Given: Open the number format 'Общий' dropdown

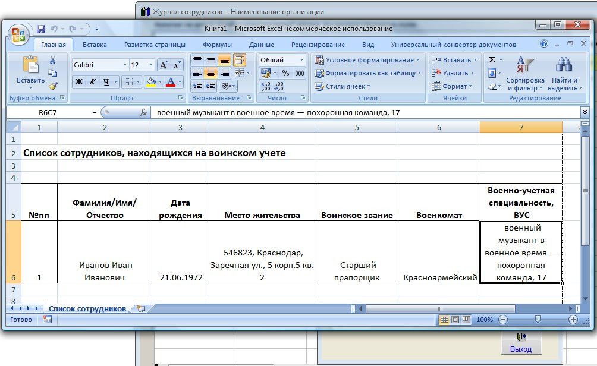Looking at the screenshot, I should [x=301, y=60].
